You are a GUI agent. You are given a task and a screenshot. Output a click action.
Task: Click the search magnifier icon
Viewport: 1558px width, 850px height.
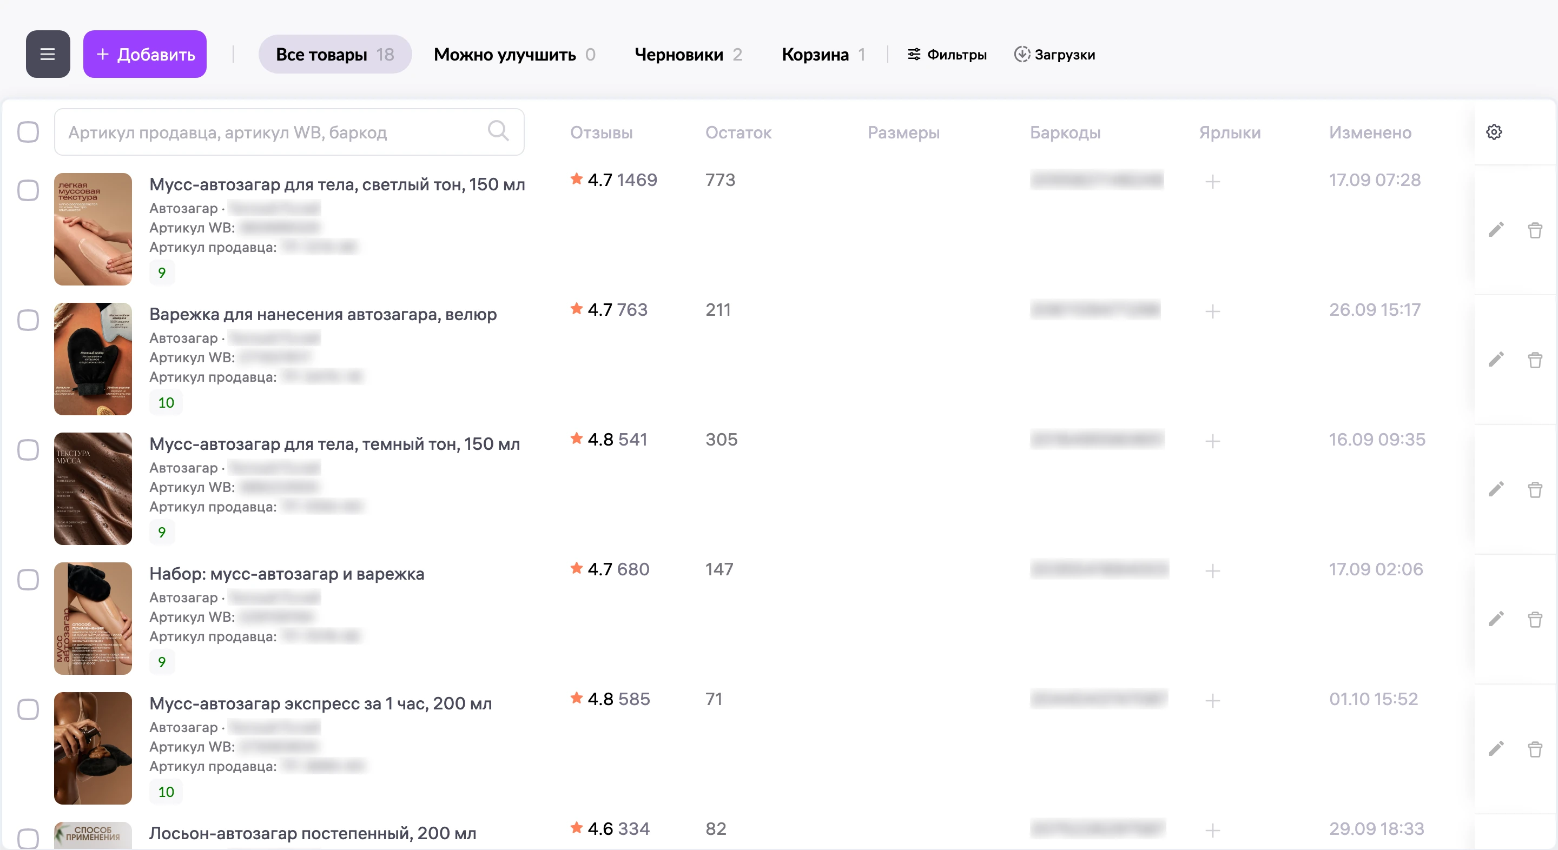(498, 131)
